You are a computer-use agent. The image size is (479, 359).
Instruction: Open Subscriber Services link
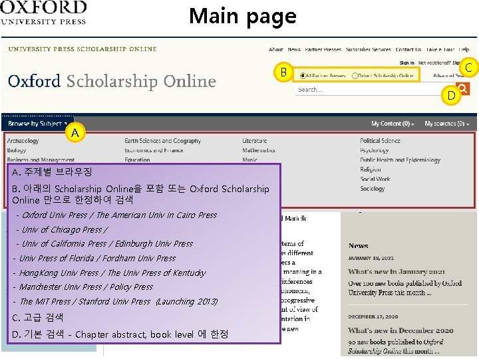click(368, 49)
